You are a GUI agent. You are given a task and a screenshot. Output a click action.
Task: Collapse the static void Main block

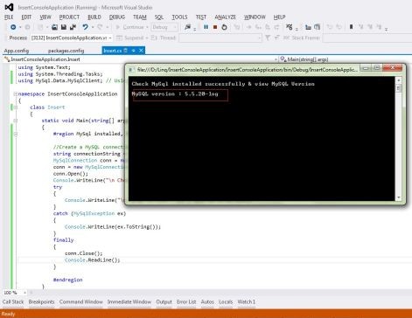pyautogui.click(x=15, y=121)
